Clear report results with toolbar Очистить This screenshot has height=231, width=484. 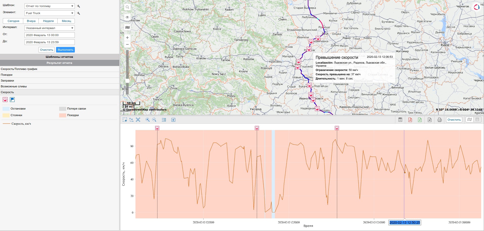click(454, 120)
